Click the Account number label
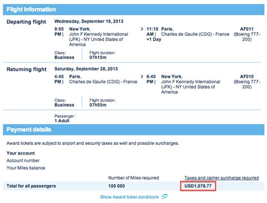This screenshot has height=203, width=267. 23,161
